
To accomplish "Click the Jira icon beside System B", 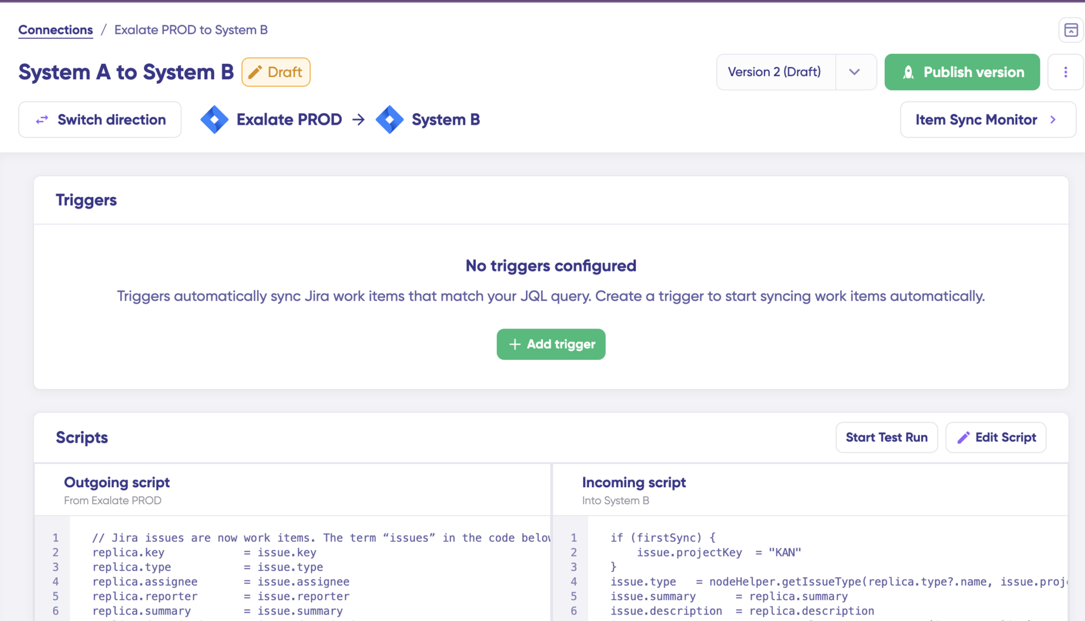I will [x=390, y=120].
